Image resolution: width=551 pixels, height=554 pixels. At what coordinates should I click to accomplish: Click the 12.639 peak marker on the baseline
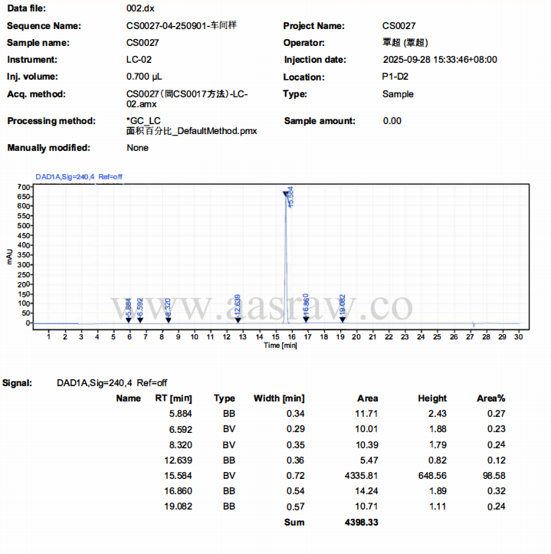(x=238, y=320)
